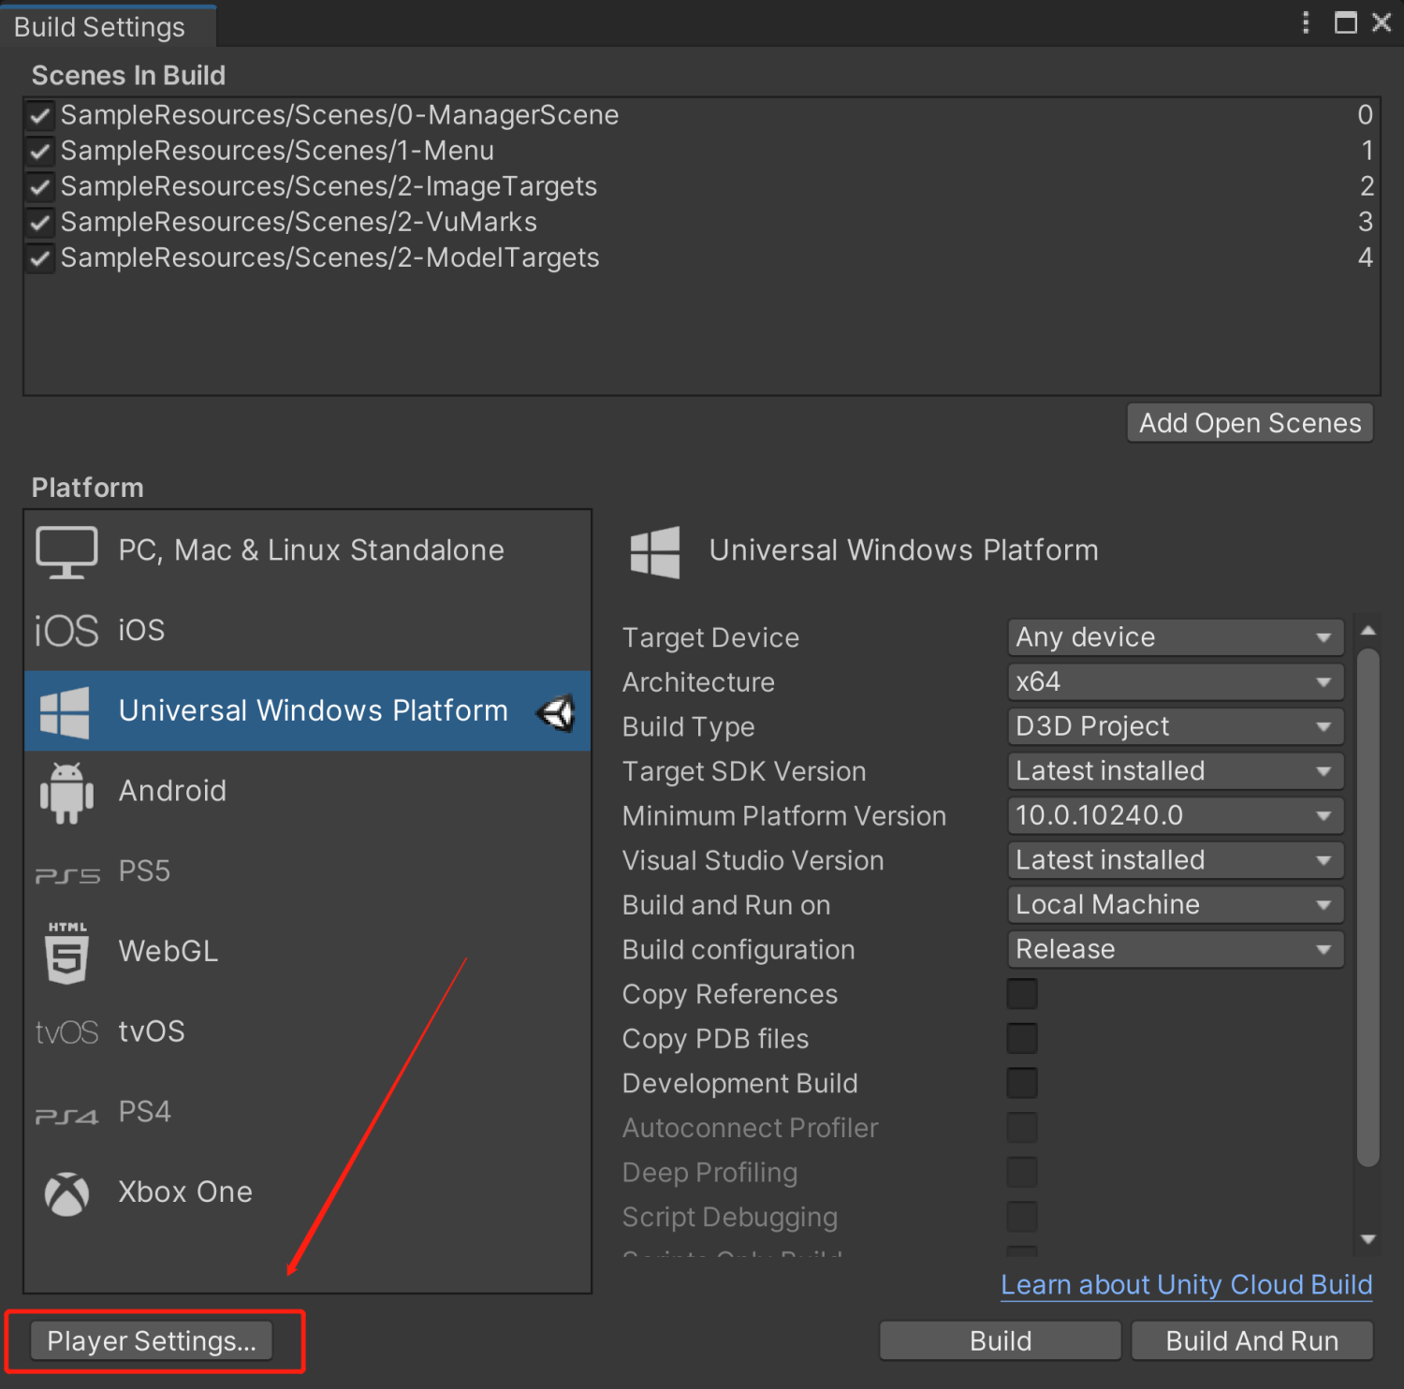Select the Xbox One platform entry
The image size is (1404, 1389).
308,1192
